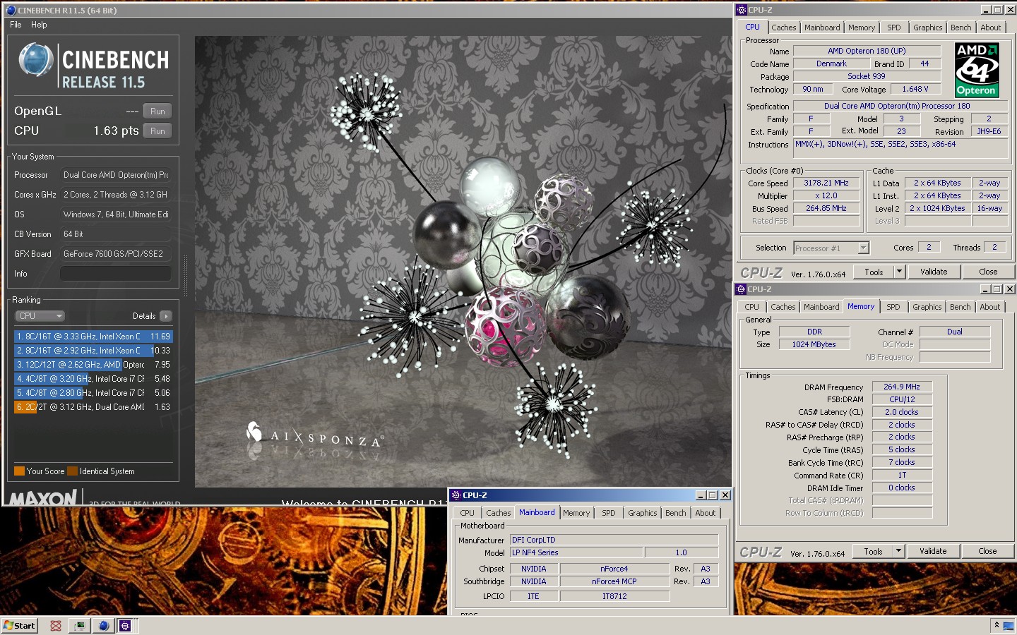Image resolution: width=1017 pixels, height=635 pixels.
Task: Open the Start menu
Action: point(20,625)
